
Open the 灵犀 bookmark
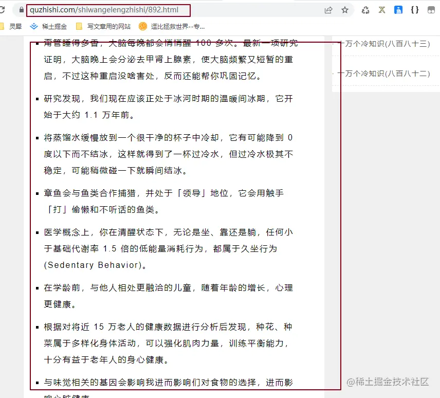coord(11,26)
